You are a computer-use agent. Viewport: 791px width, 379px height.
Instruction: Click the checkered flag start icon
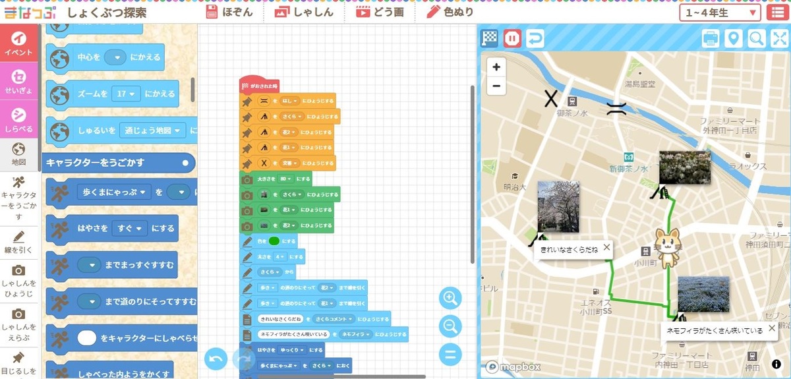point(489,38)
